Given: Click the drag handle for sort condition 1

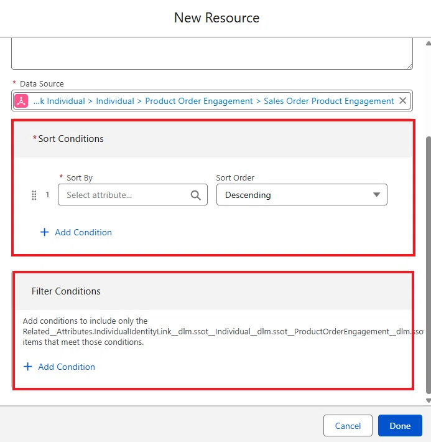Looking at the screenshot, I should (x=34, y=195).
